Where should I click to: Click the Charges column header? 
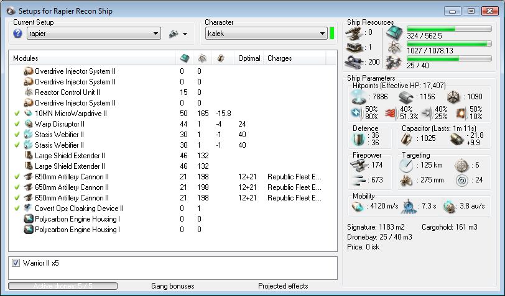coord(280,58)
